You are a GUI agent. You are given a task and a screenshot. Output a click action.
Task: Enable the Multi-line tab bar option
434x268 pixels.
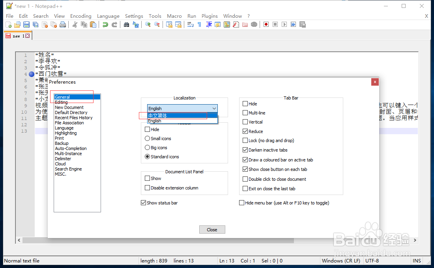tap(245, 113)
